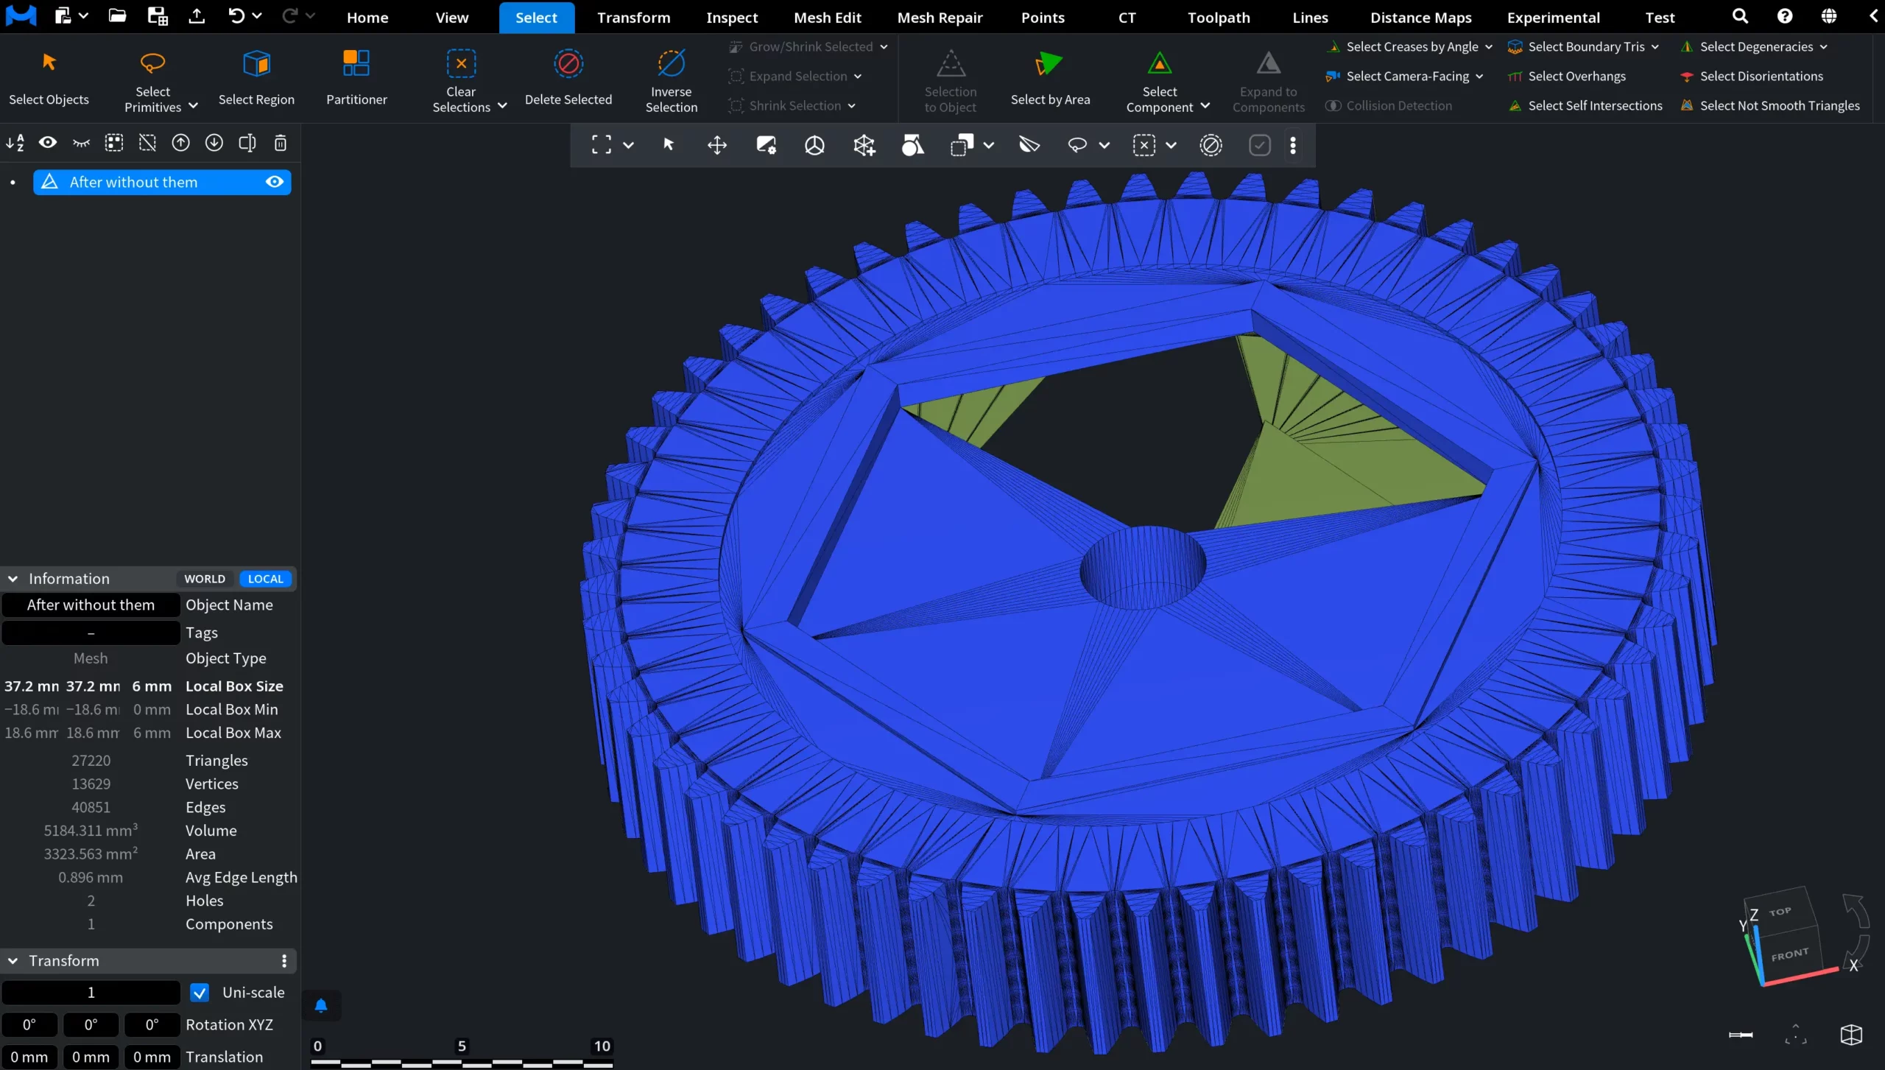This screenshot has height=1070, width=1885.
Task: Click the bottom-right view cube icon
Action: [1851, 1035]
